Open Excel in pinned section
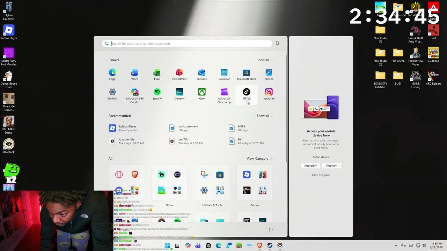 tap(157, 75)
